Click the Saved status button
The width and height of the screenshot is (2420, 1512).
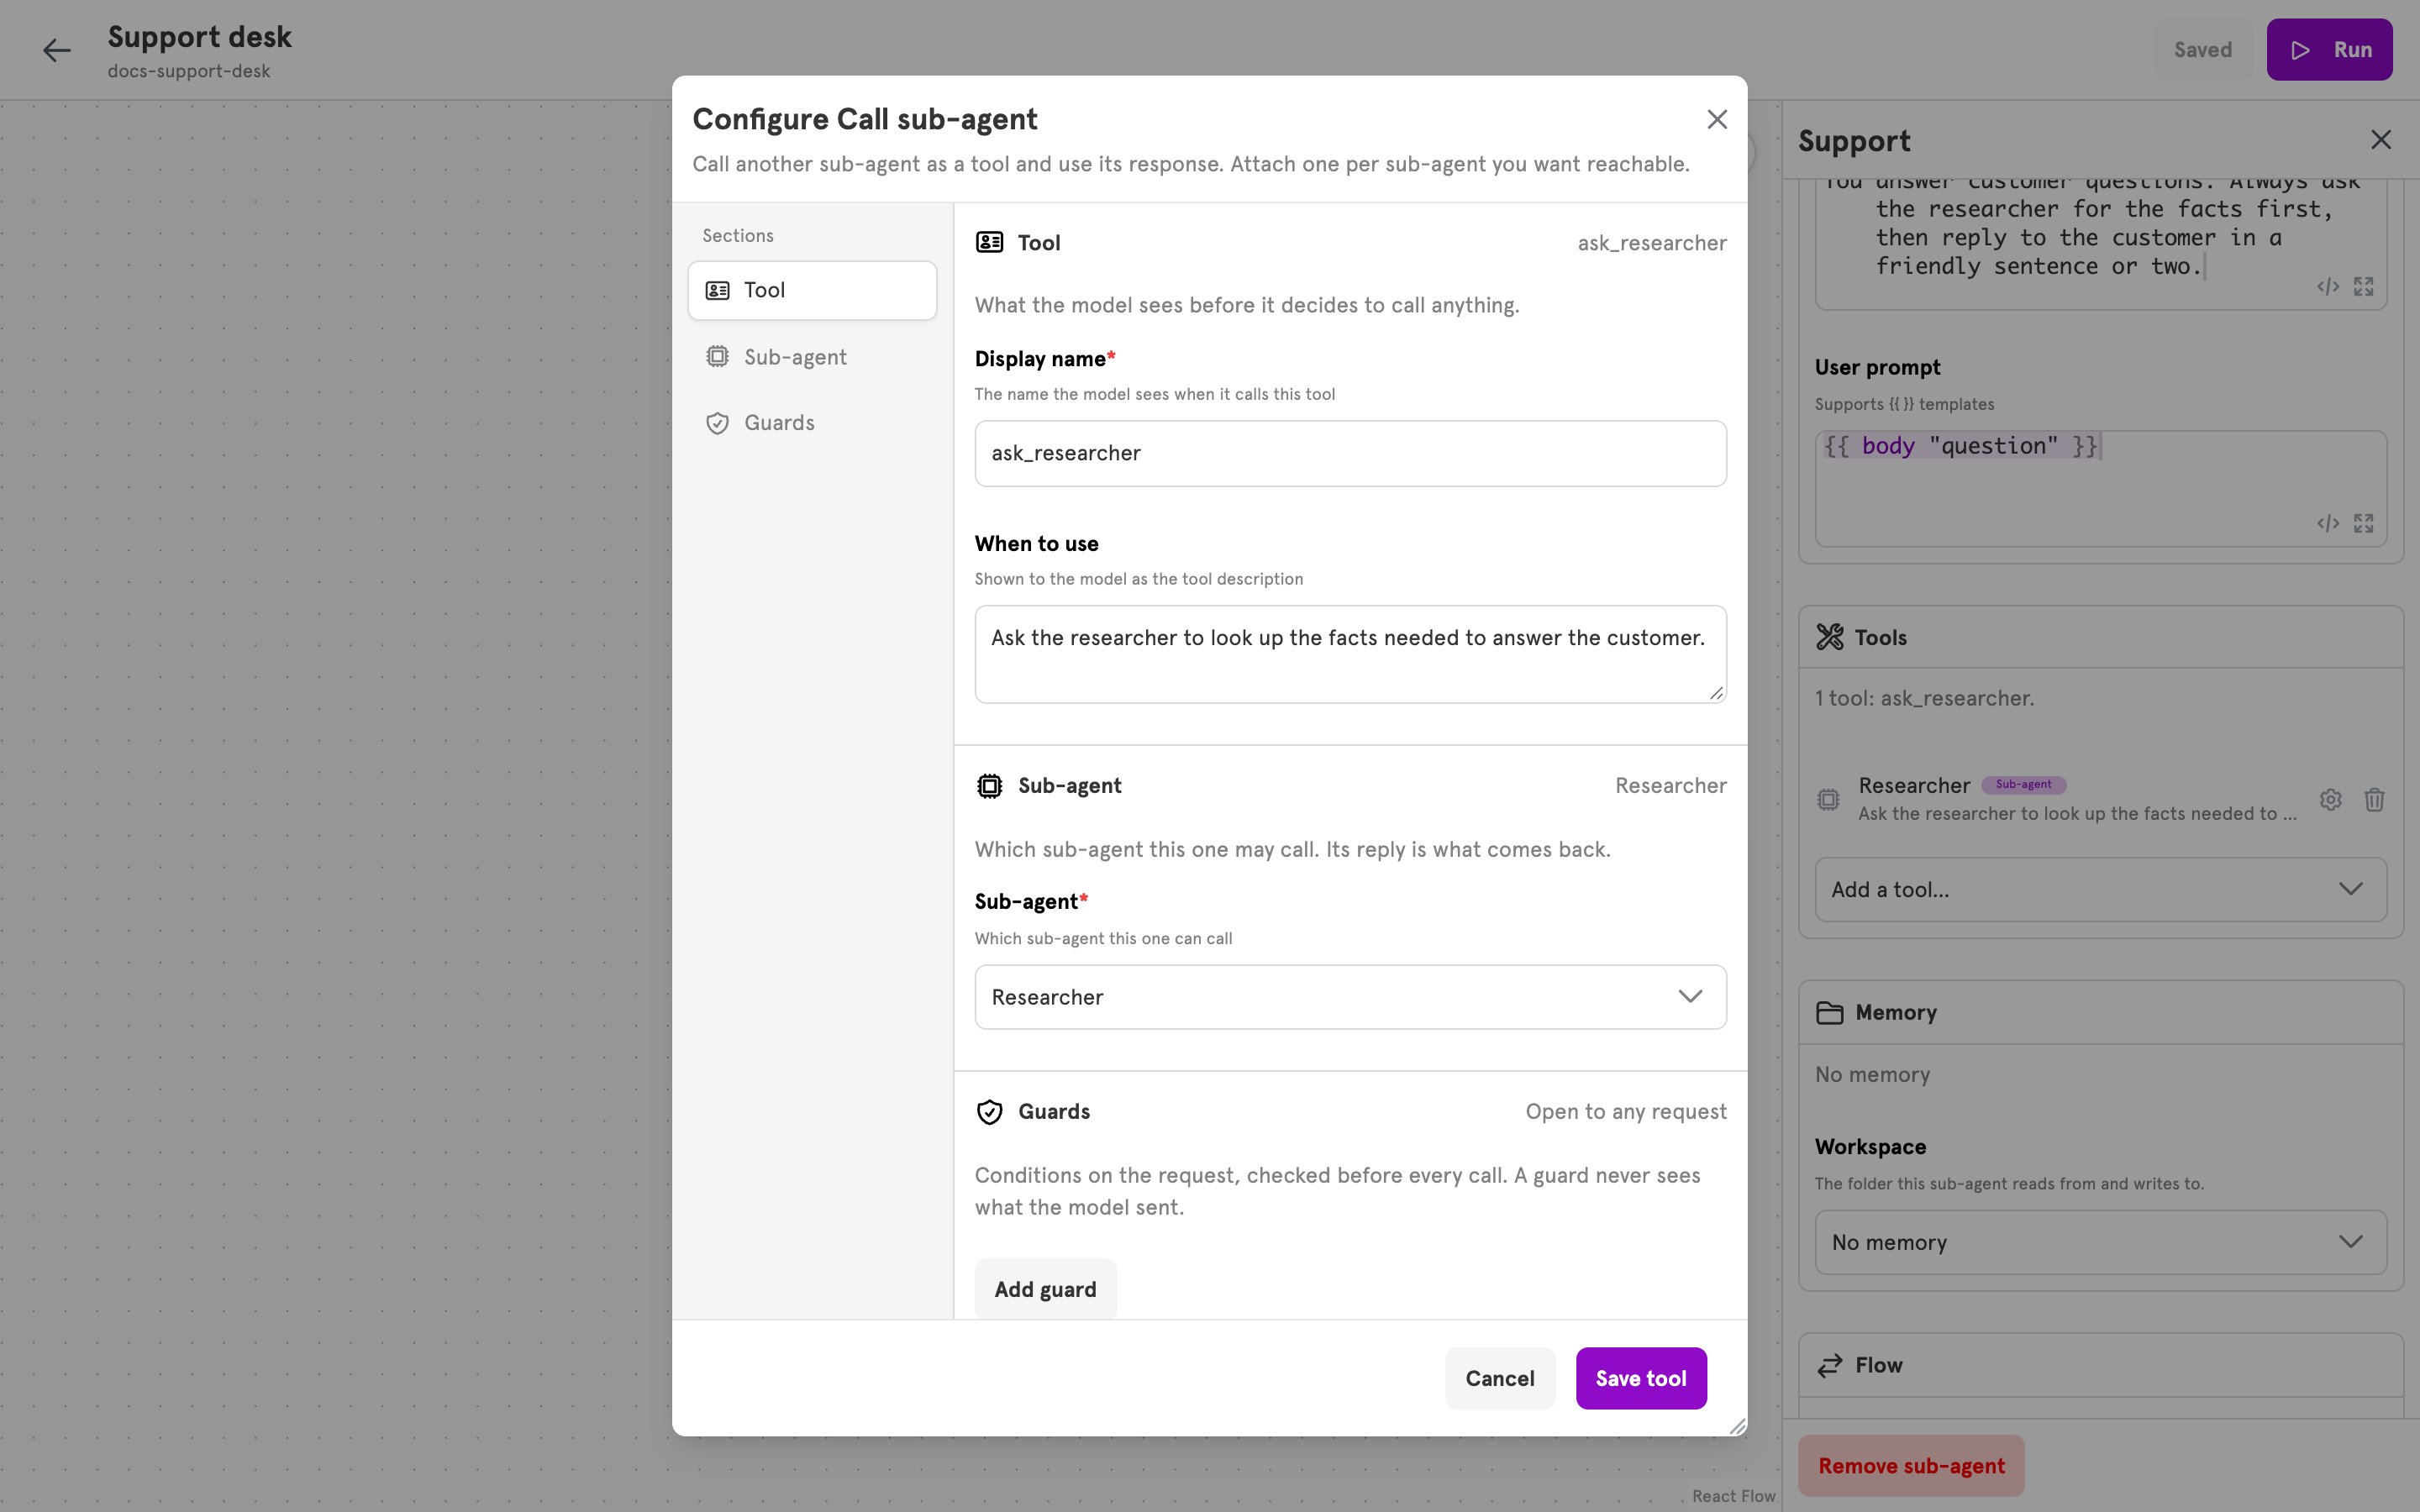2203,50
